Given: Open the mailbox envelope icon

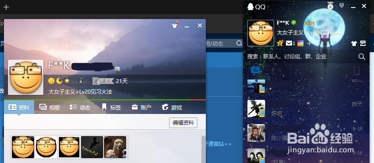Looking at the screenshot, I should click(289, 43).
